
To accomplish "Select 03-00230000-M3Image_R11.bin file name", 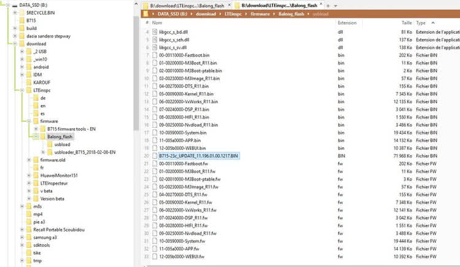I will 190,79.
